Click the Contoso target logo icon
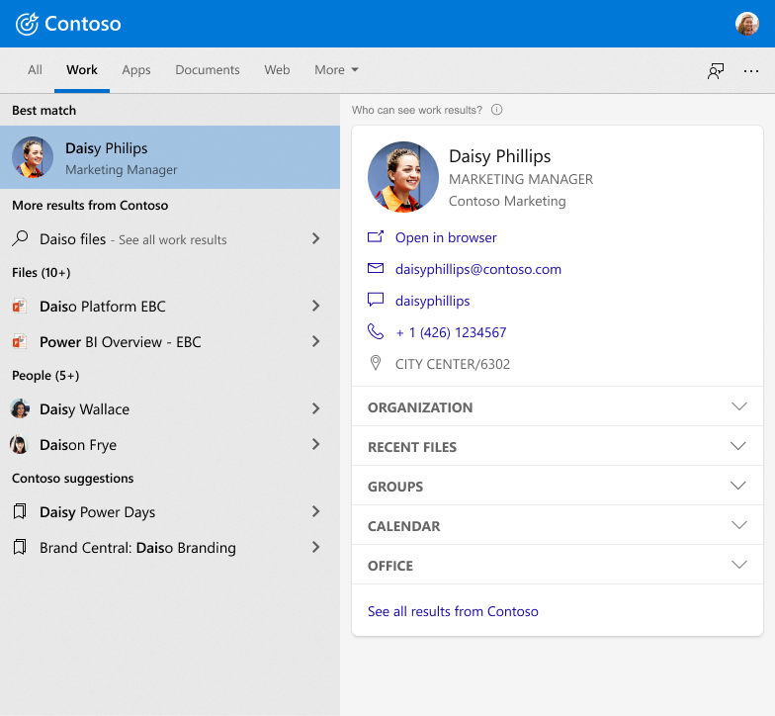 point(27,24)
